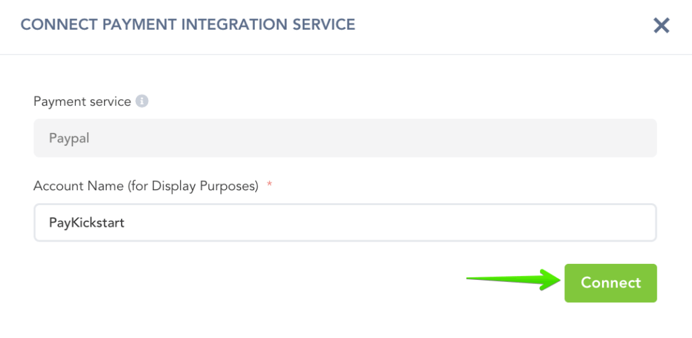Click the disabled Paypal payment service field
The height and width of the screenshot is (338, 692).
[x=345, y=138]
